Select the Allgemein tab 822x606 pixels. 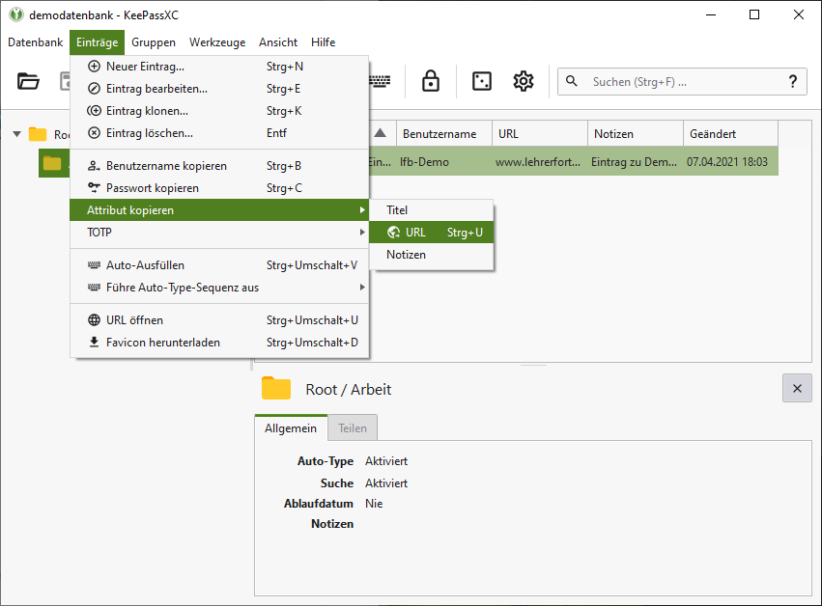point(291,428)
